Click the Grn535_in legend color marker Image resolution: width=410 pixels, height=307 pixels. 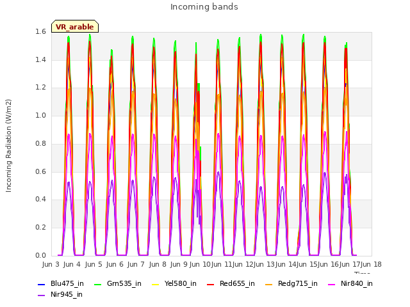(x=97, y=284)
